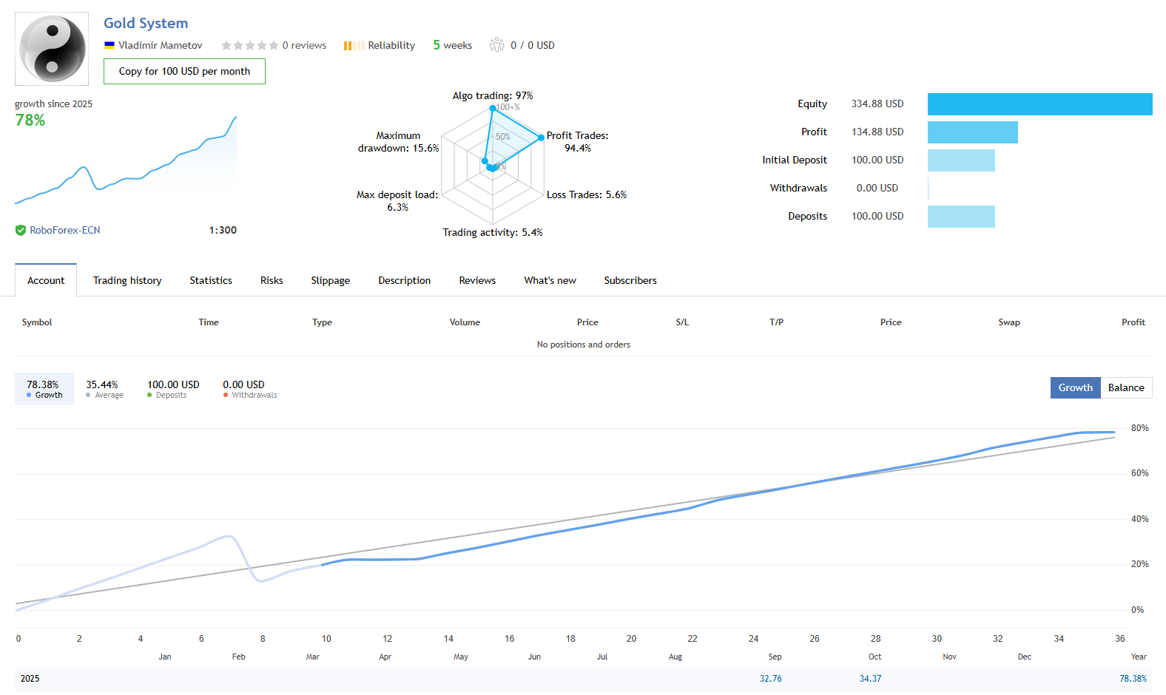1166x695 pixels.
Task: Click the Profit Trades point on radar chart
Action: tap(541, 138)
